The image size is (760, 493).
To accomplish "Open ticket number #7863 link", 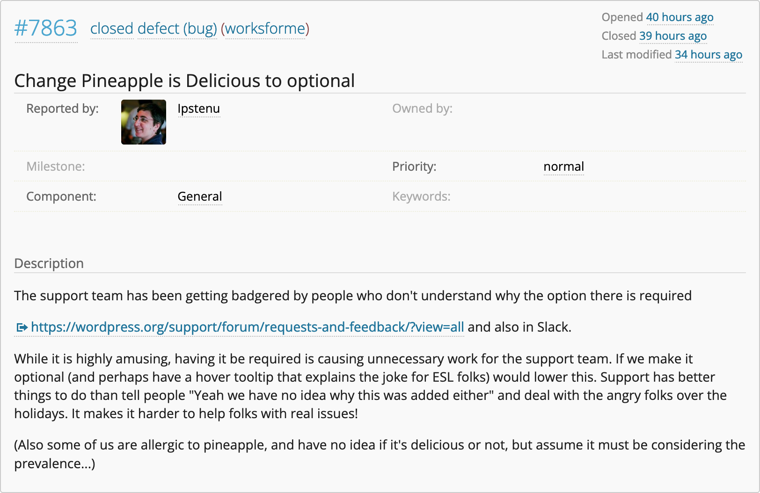I will tap(46, 29).
